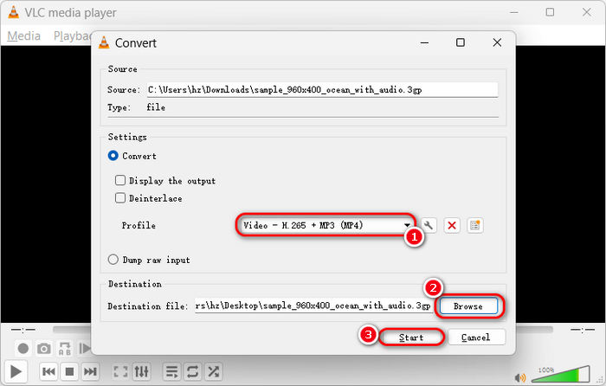The height and width of the screenshot is (386, 606).
Task: Toggle loop playback mode icon
Action: pyautogui.click(x=192, y=371)
